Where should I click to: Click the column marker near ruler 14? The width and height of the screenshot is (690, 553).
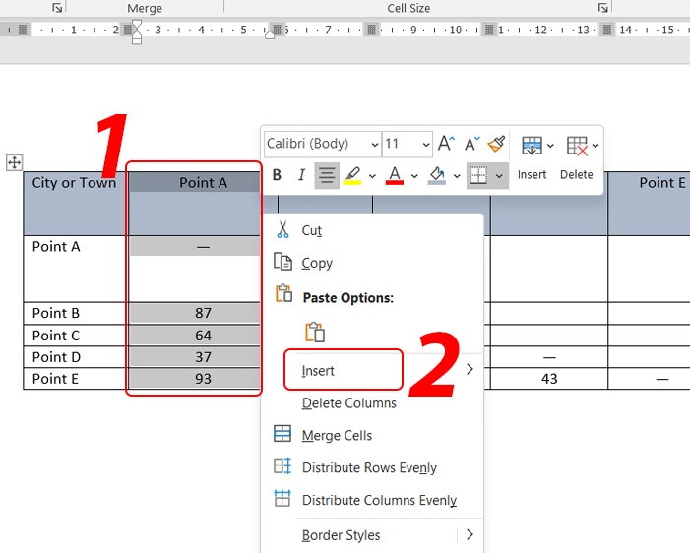point(607,30)
